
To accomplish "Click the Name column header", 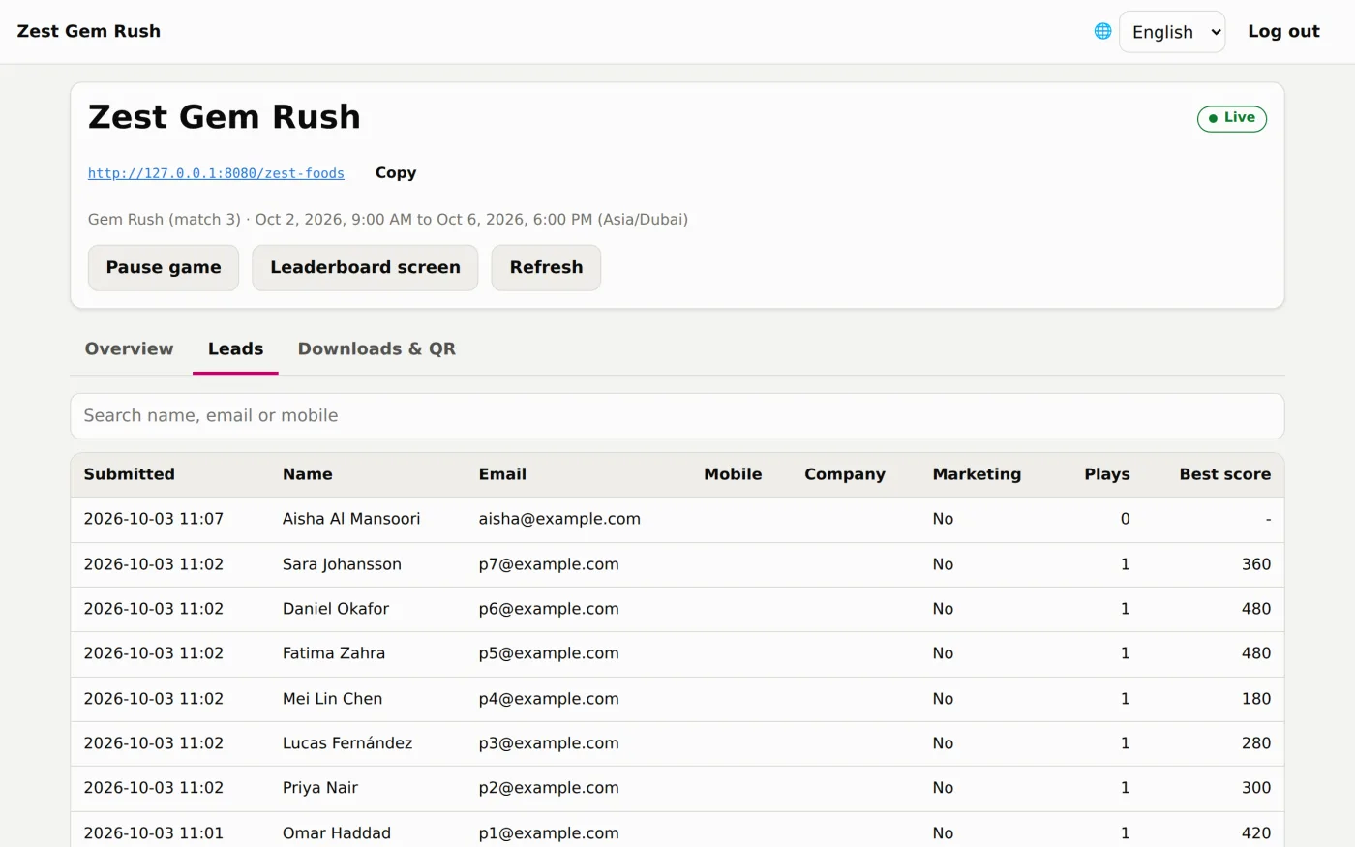I will pyautogui.click(x=307, y=474).
